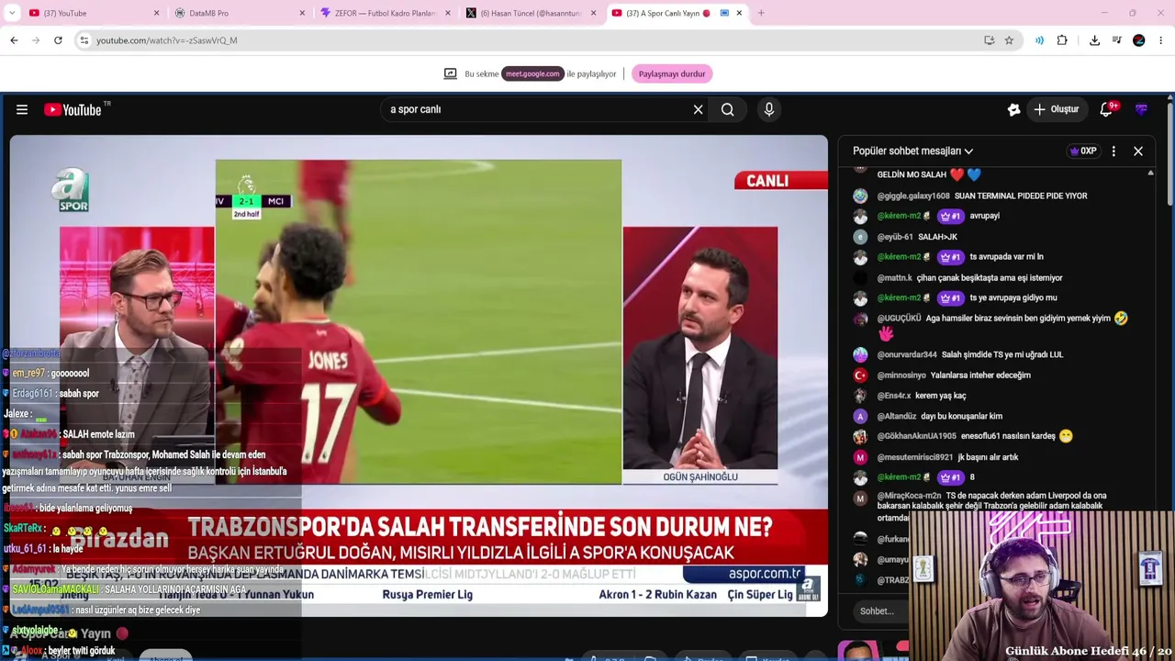Click the Paylaşmayı durdur stop sharing button
This screenshot has height=661, width=1175.
[x=672, y=73]
